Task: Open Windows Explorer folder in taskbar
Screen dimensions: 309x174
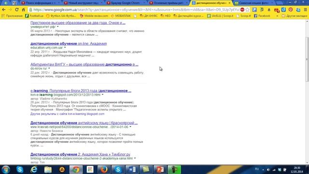Action: pos(48,170)
